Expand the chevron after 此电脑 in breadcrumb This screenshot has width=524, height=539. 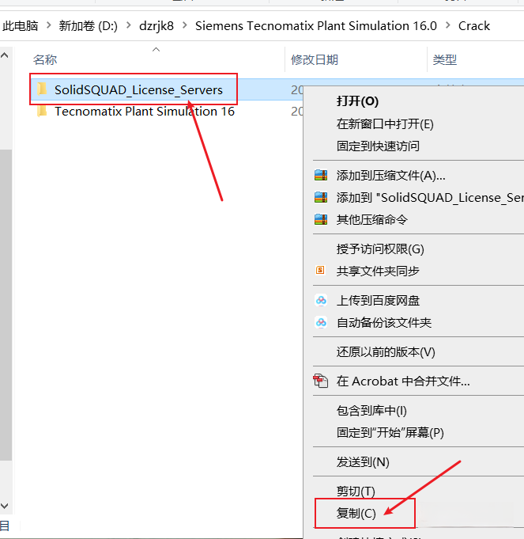coord(49,25)
